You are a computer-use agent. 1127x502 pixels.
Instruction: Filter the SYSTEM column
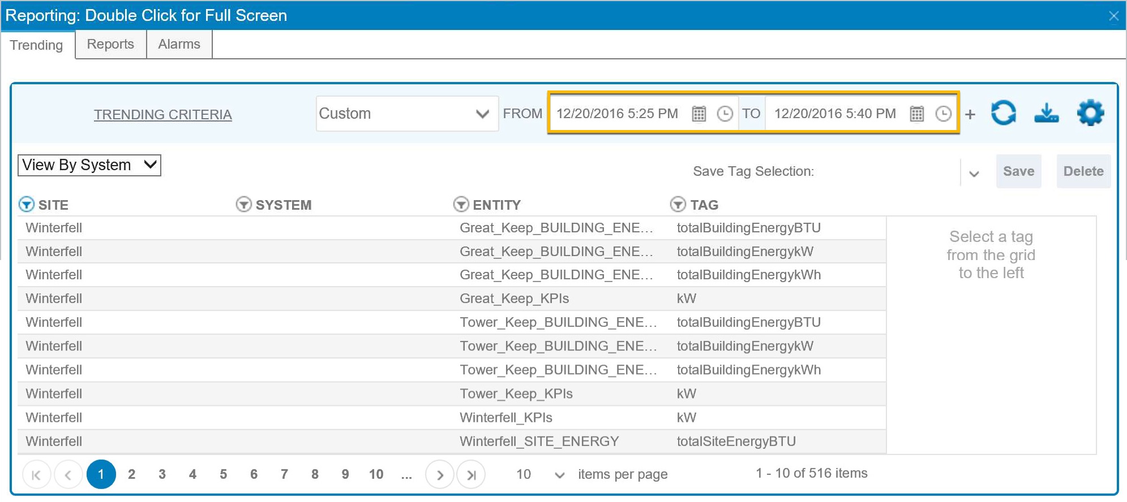pyautogui.click(x=243, y=204)
